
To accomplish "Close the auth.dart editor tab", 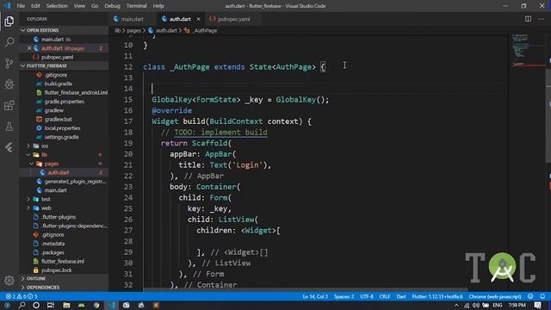I will pyautogui.click(x=198, y=19).
